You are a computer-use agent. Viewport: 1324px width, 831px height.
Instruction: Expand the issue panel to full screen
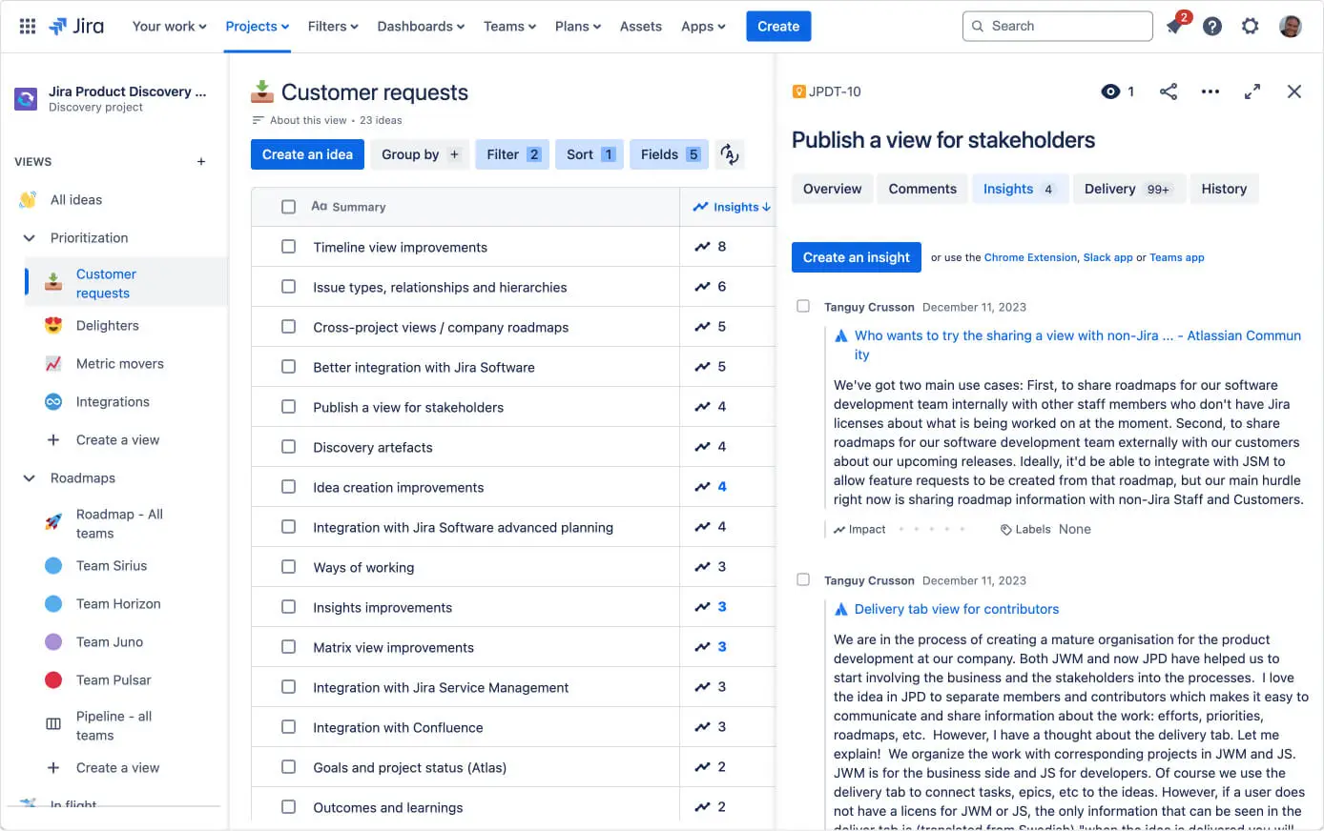pos(1252,91)
